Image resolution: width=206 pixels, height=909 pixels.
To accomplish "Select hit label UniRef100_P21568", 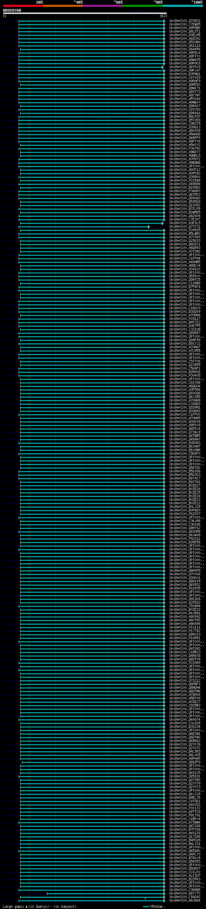I will [185, 180].
